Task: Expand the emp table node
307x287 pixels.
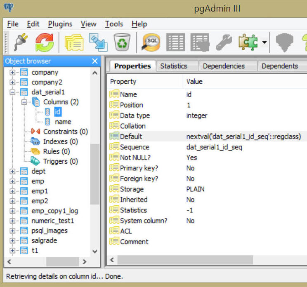Action: point(12,181)
